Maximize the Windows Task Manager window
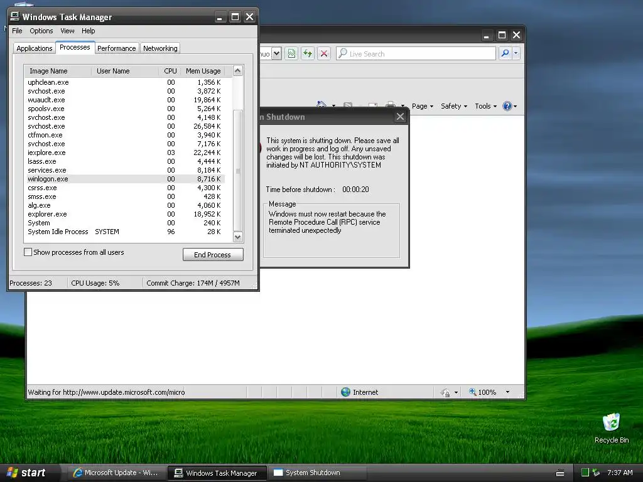 point(235,17)
